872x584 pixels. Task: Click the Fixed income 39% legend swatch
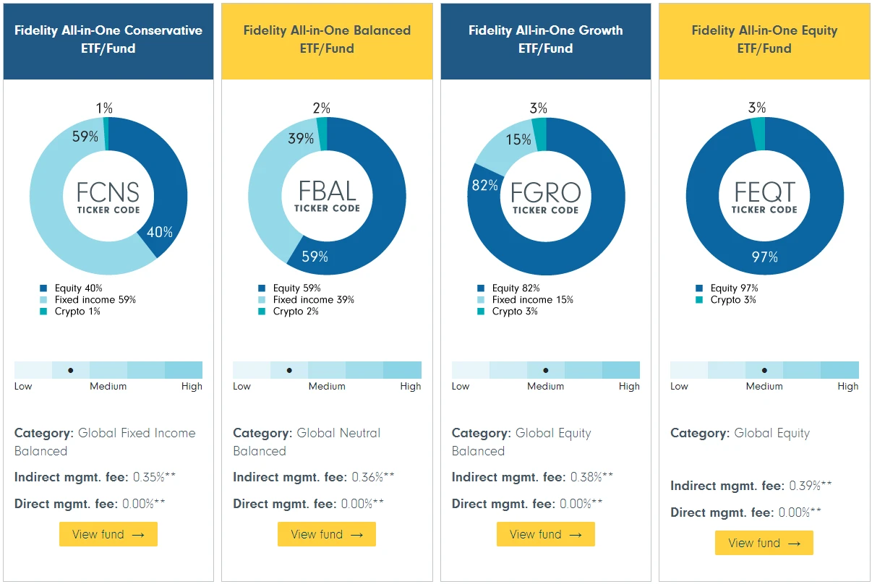coord(262,300)
